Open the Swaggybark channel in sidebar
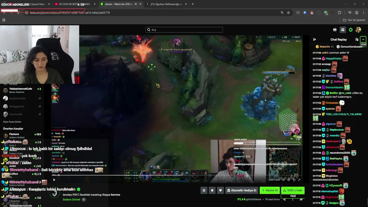368x207 pixels. click(22, 106)
